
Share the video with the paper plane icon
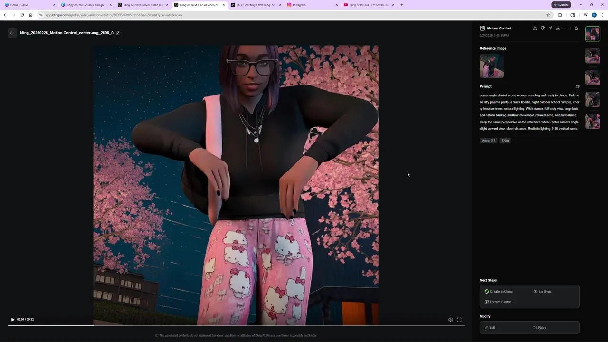550,28
